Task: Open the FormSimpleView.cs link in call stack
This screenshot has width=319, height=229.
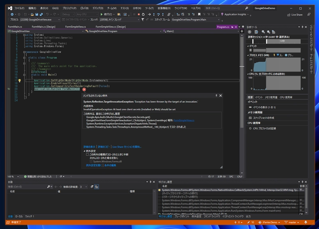Action: click(184, 121)
